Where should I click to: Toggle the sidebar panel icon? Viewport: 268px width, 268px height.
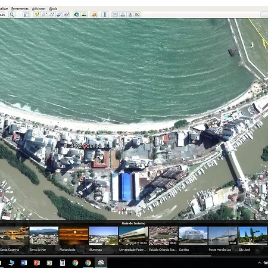tap(26, 15)
